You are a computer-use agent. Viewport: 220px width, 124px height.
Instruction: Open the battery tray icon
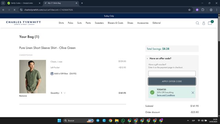206,121
